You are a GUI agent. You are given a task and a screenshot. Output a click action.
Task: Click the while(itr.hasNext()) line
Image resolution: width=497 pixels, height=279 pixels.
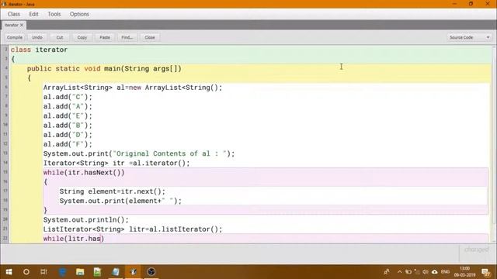click(84, 173)
